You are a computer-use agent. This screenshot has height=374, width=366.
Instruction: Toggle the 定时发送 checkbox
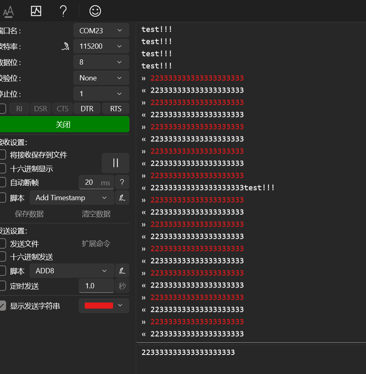(x=2, y=286)
